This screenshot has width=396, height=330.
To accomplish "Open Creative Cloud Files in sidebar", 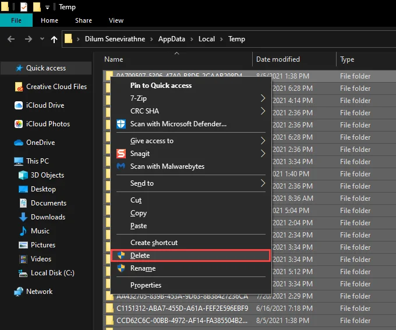I will [x=56, y=87].
